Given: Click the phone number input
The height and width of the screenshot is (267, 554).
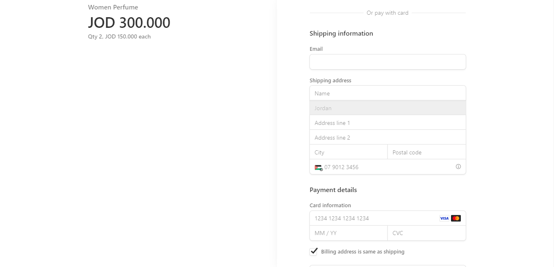Looking at the screenshot, I should pyautogui.click(x=382, y=167).
